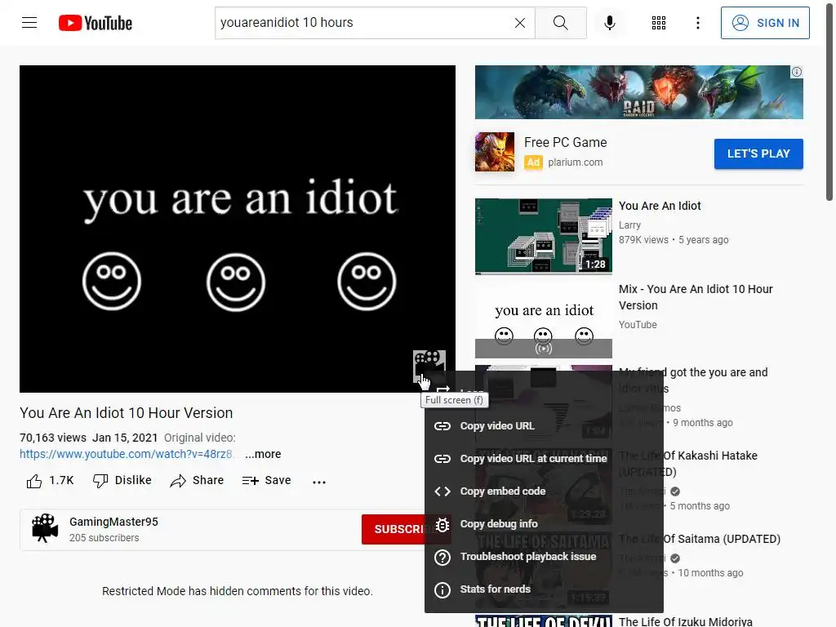The image size is (836, 627).
Task: Click the SIGN IN button
Action: pos(765,23)
